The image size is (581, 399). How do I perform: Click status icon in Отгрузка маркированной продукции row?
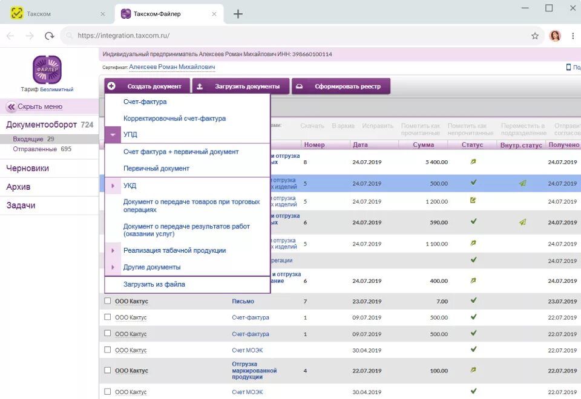tap(473, 370)
